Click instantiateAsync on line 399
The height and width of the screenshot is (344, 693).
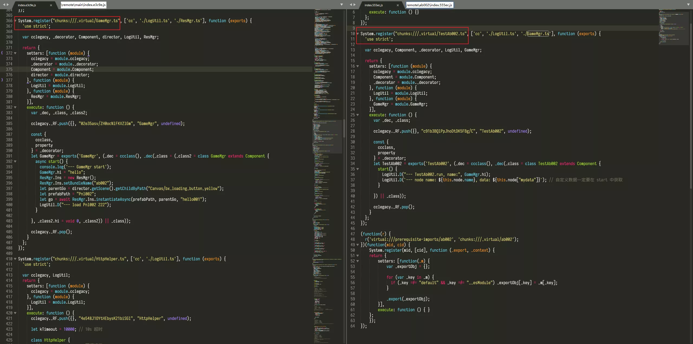[113, 199]
